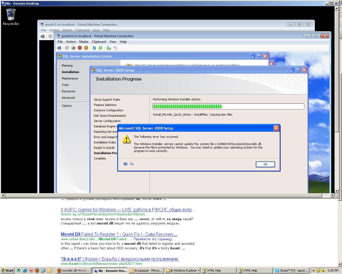Take a snapshot of practic4 VM
This screenshot has width=342, height=274.
coord(108,48)
